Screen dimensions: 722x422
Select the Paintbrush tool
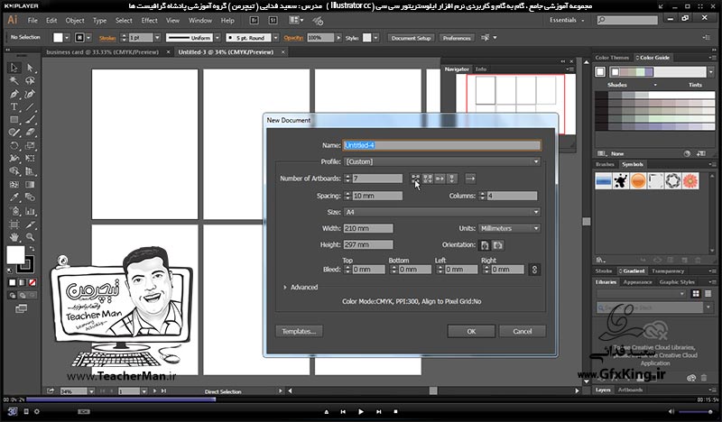click(30, 120)
